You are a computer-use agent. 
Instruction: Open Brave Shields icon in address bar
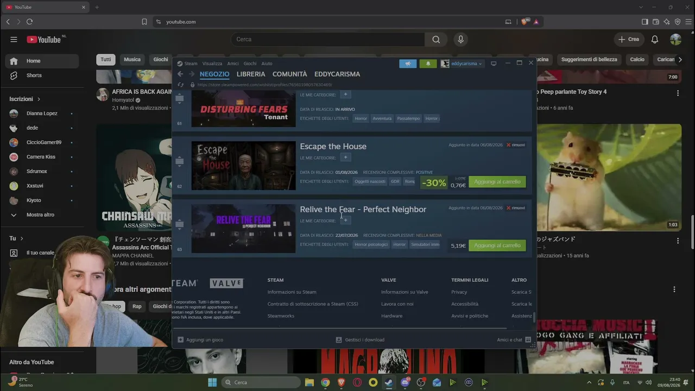pyautogui.click(x=525, y=22)
